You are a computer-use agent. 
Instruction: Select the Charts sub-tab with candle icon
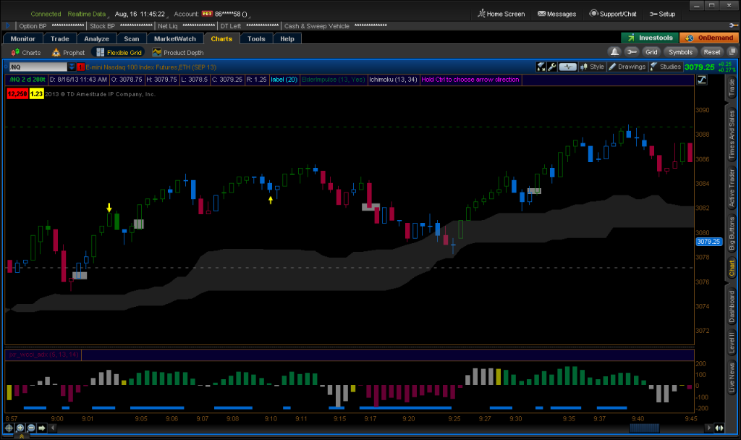(x=26, y=52)
